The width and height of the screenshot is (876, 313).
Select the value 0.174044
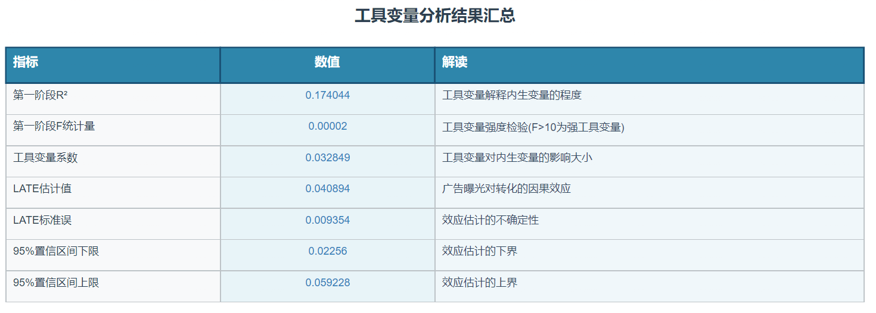(x=327, y=95)
